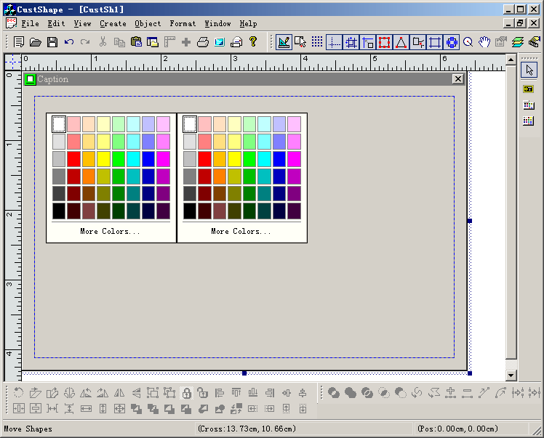Open the Window menu
This screenshot has width=544, height=438.
coord(218,23)
